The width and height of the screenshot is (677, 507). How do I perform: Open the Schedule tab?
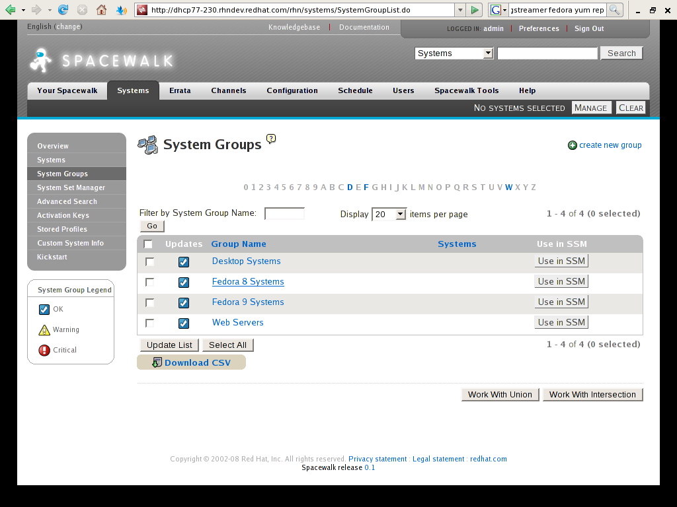(x=355, y=90)
